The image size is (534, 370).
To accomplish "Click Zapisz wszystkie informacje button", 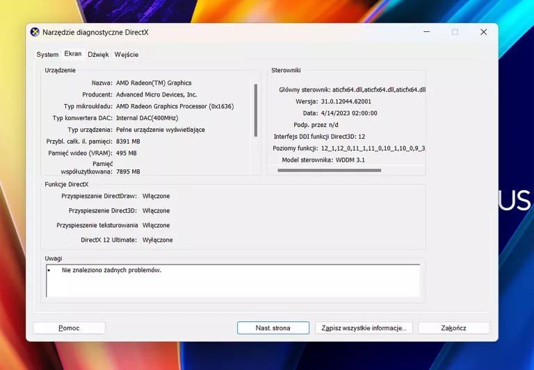I will (364, 328).
